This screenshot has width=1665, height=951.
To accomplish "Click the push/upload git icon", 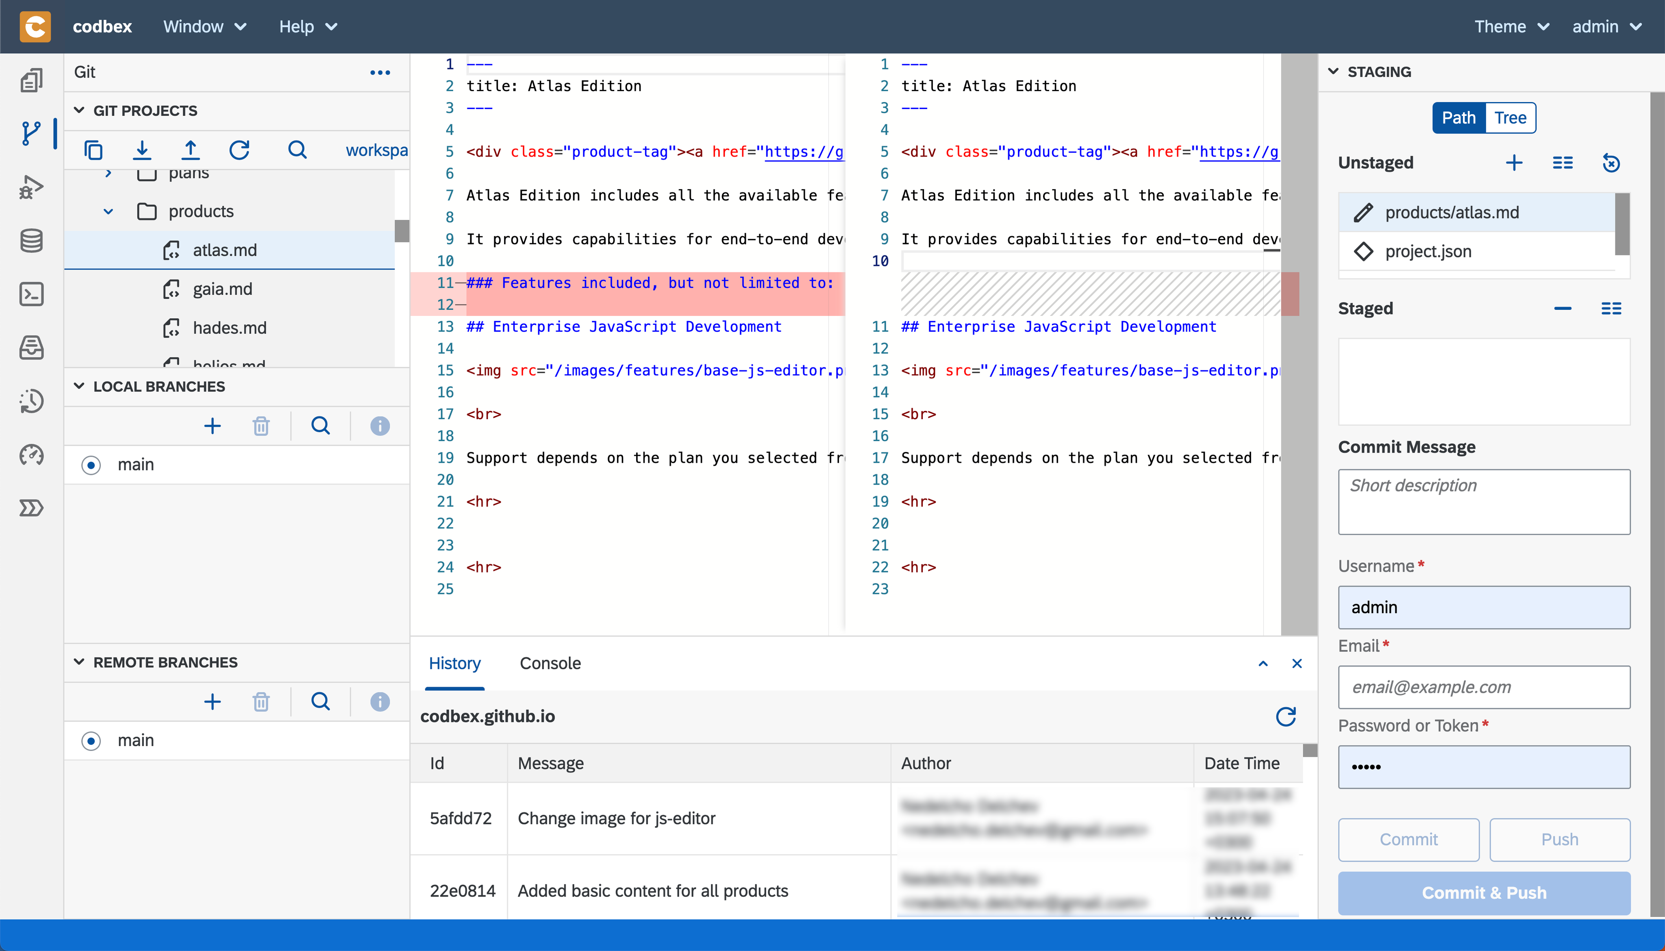I will [190, 150].
